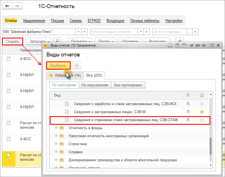The height and width of the screenshot is (177, 225).
Task: Expand the Отчетность в фонды folder
Action: [x=56, y=128]
